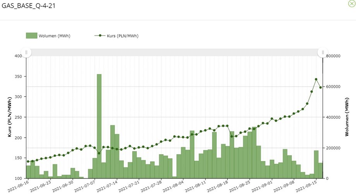
Task: Click the green Wolumen legend color box
Action: [x=32, y=36]
